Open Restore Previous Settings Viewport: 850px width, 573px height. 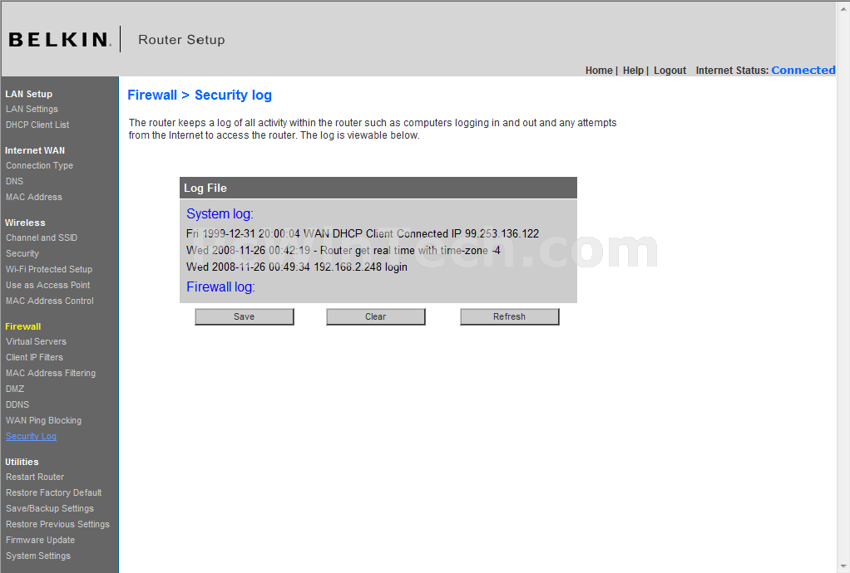click(57, 524)
